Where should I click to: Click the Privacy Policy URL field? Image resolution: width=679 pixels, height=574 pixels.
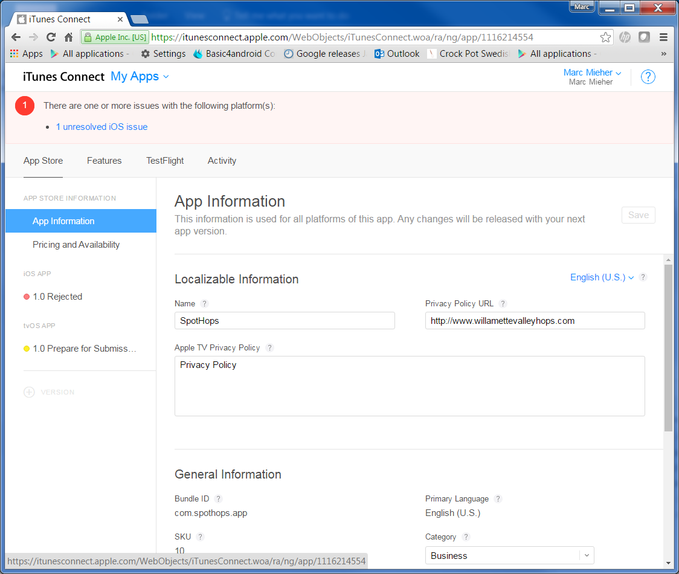click(535, 321)
